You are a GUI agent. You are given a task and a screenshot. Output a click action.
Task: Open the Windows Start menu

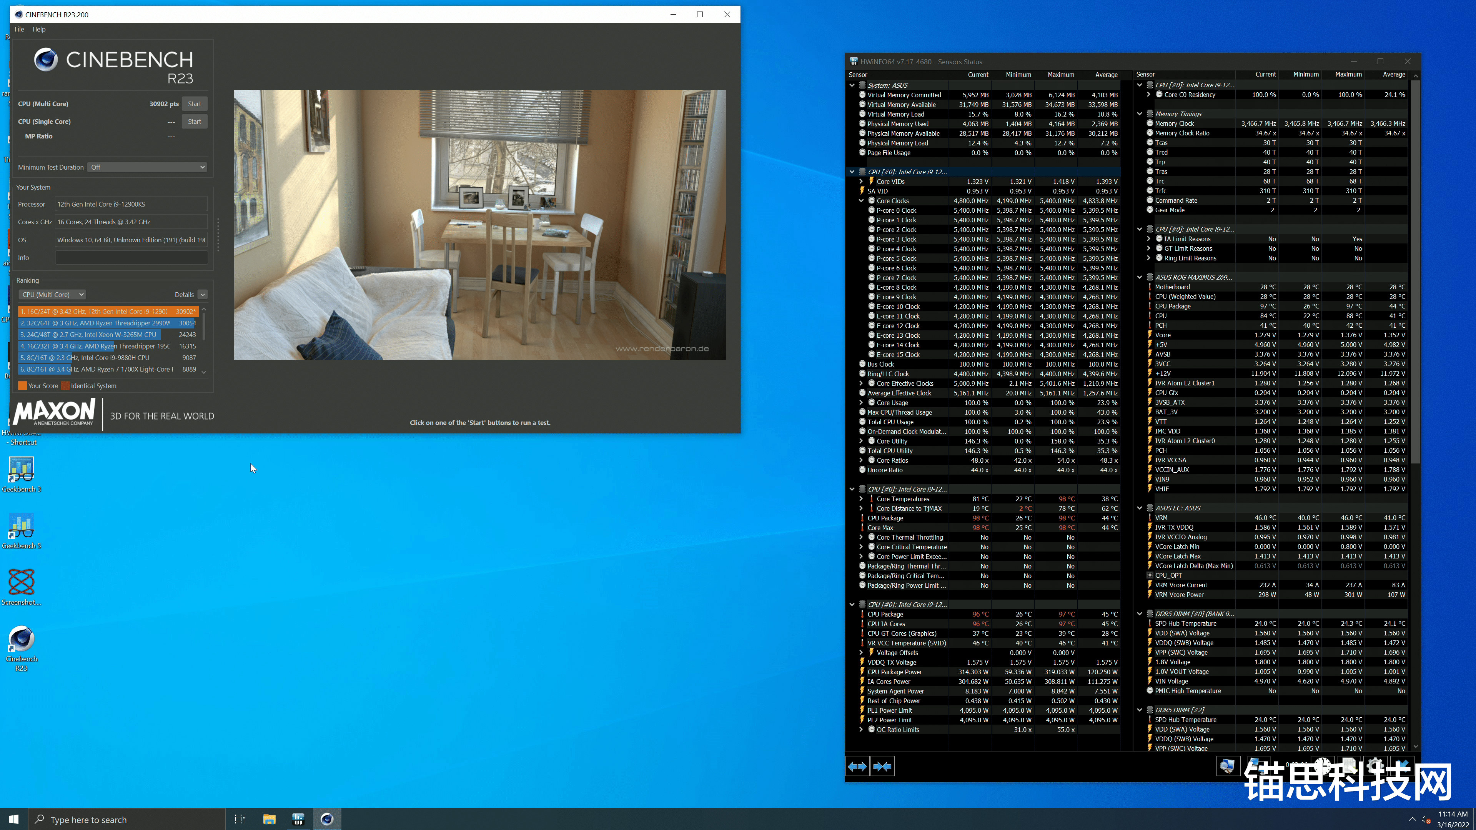pos(14,819)
